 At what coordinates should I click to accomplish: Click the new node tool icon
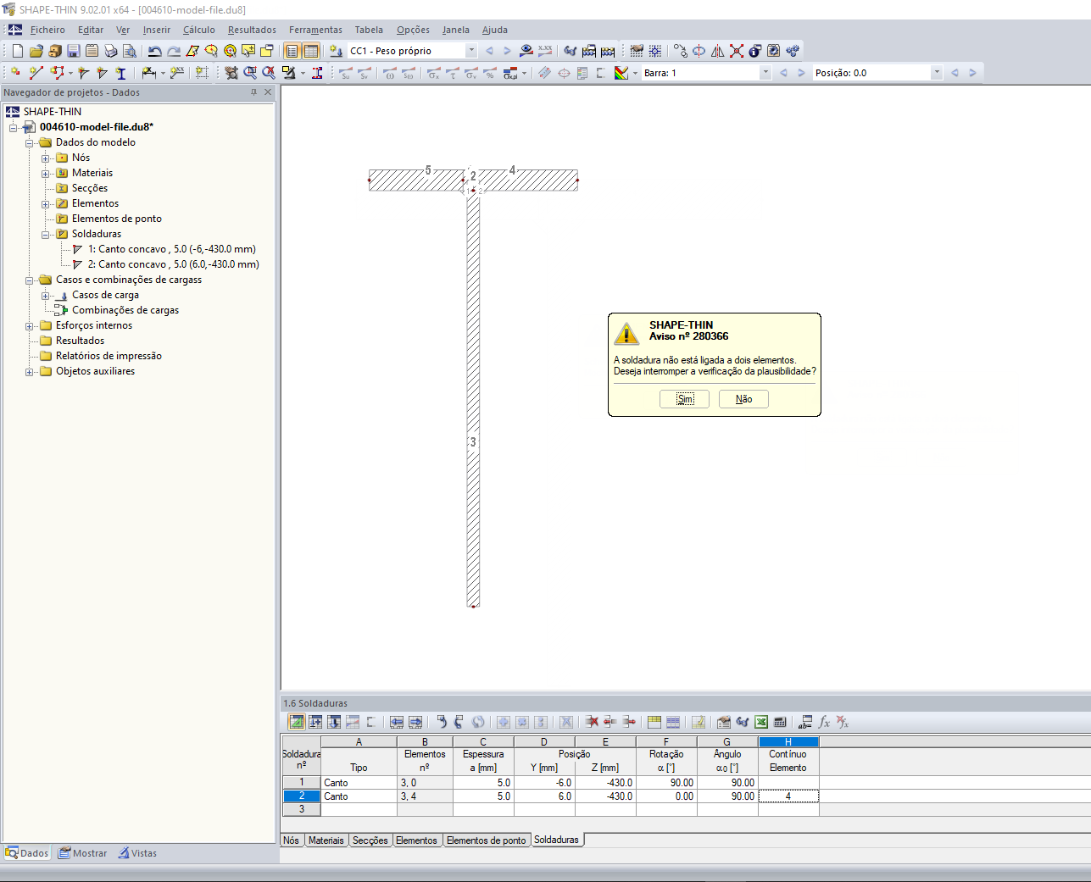(16, 73)
